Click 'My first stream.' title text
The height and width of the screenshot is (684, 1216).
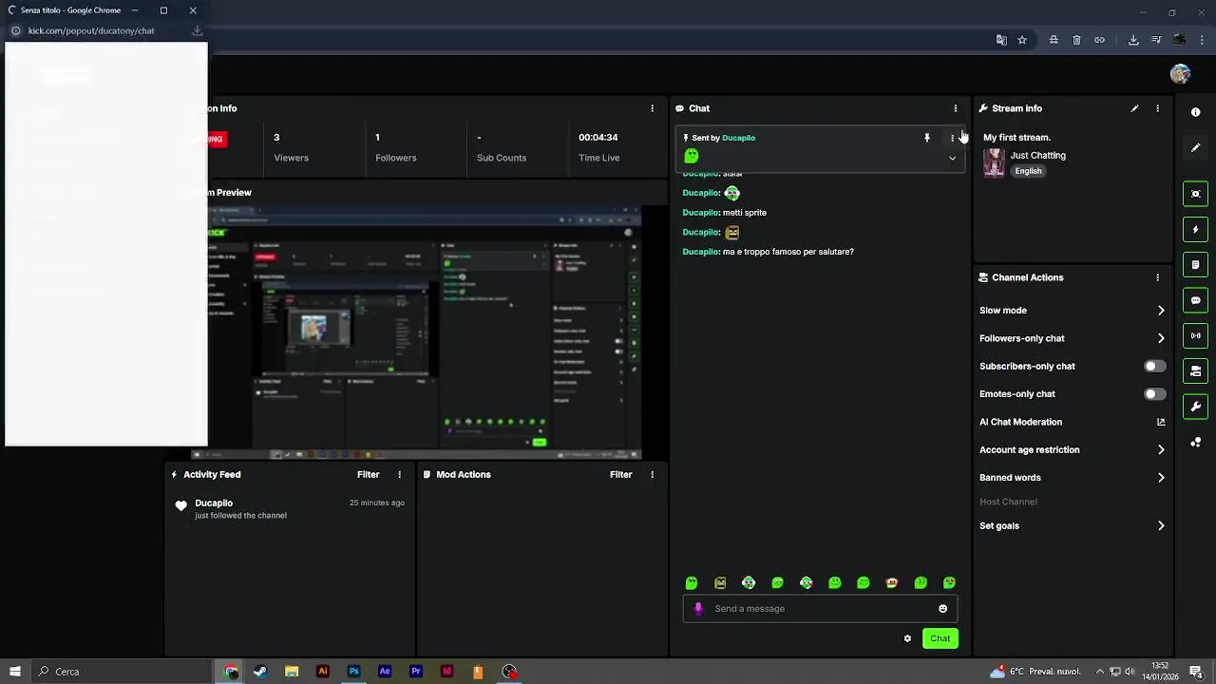pyautogui.click(x=1016, y=138)
